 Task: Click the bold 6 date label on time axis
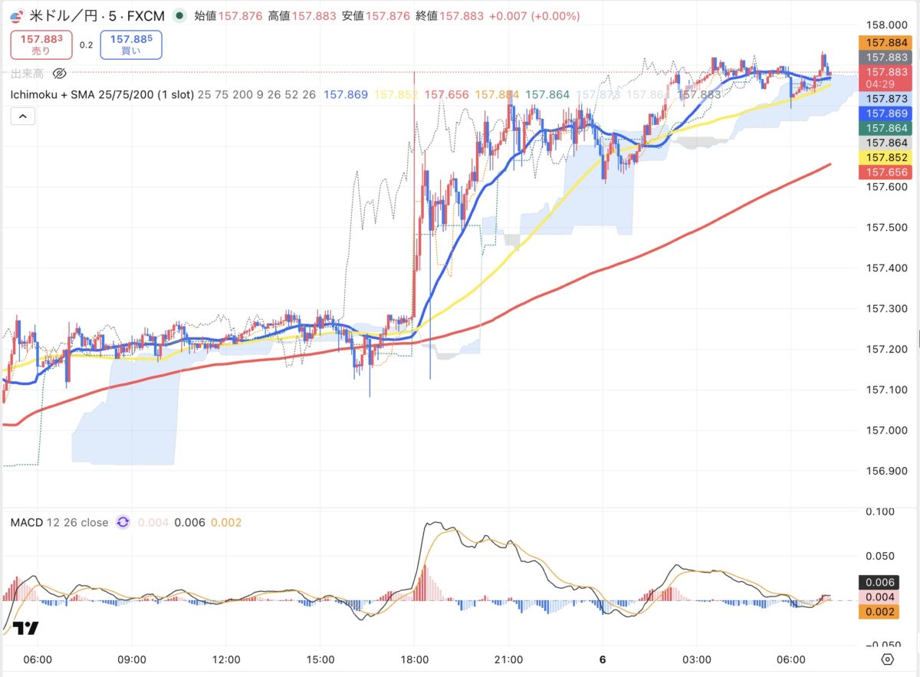pos(603,659)
